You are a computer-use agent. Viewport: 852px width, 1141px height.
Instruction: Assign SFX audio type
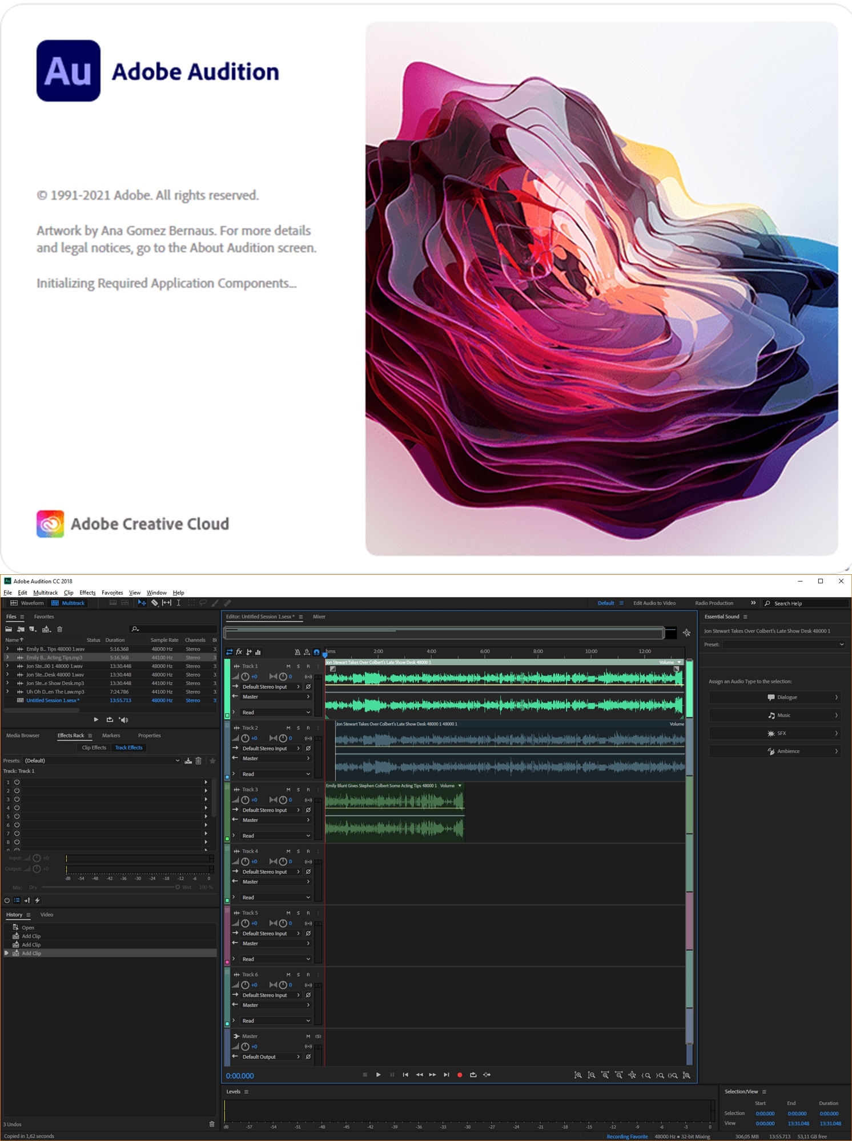click(775, 733)
